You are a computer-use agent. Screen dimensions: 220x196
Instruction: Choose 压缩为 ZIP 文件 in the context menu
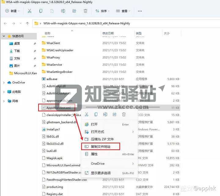109,139
